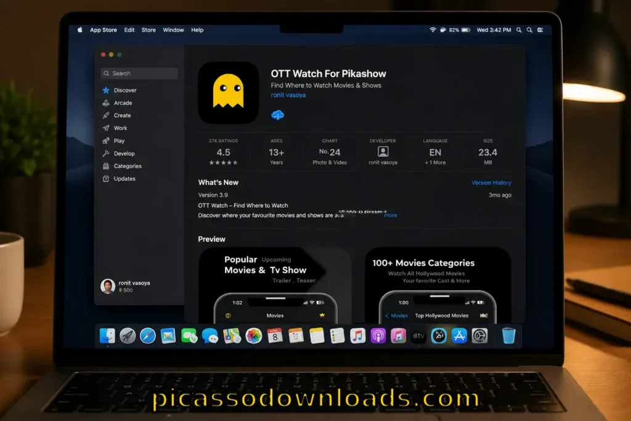631x421 pixels.
Task: Click the No. 24 chart ranking
Action: [x=330, y=152]
